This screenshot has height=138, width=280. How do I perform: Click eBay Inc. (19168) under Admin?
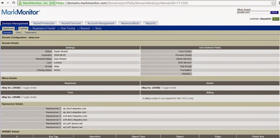151,88
